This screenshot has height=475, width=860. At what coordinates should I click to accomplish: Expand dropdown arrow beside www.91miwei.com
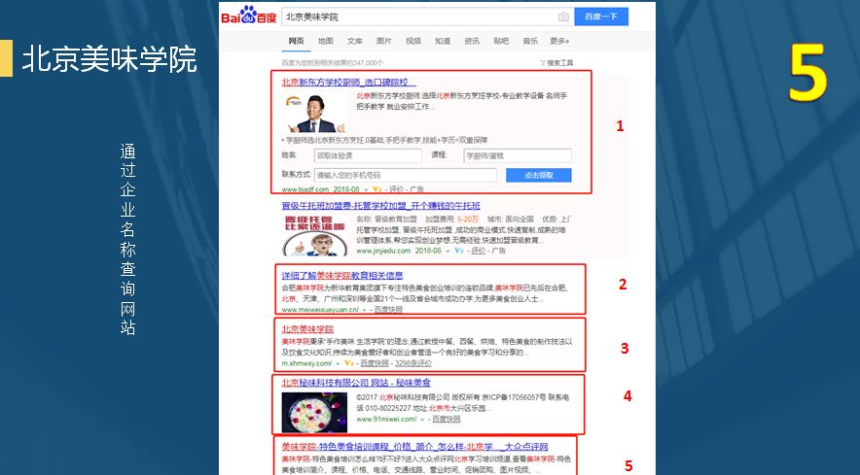[422, 420]
